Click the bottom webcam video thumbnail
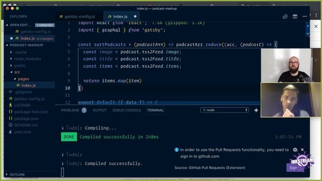The width and height of the screenshot is (322, 181). (x=291, y=100)
